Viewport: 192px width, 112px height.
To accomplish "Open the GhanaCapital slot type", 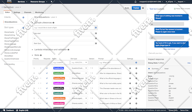I will (x=9, y=32).
